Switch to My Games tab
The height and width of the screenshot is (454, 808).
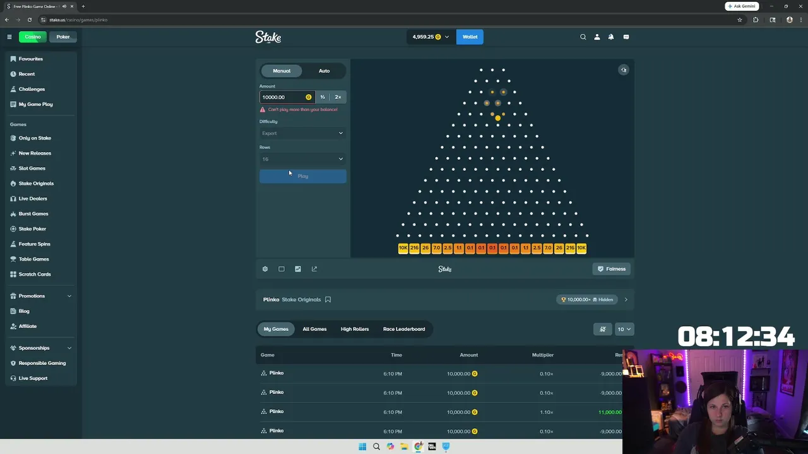[276, 329]
